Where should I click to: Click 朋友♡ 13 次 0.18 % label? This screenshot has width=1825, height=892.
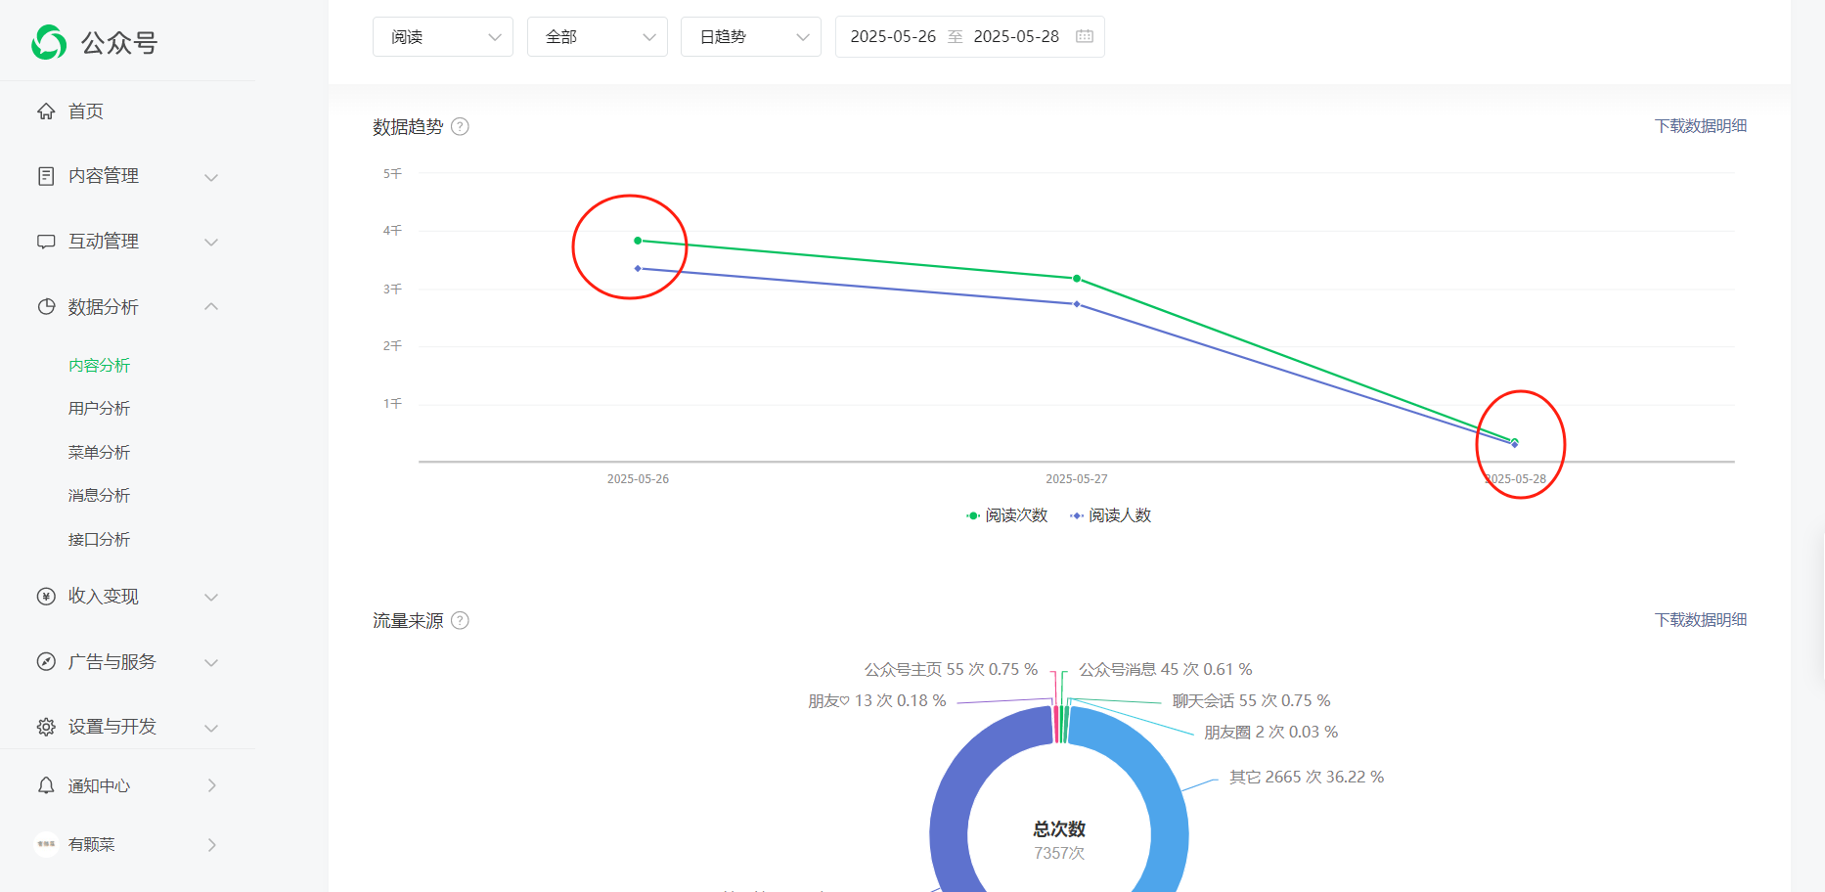tap(876, 700)
